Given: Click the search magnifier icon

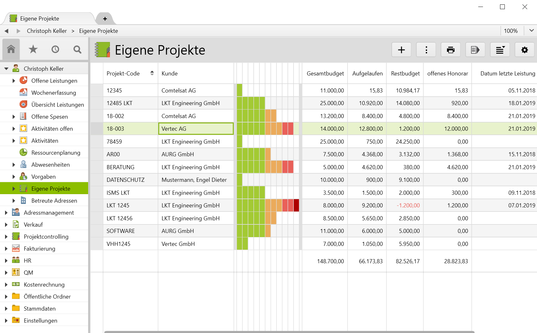Looking at the screenshot, I should 77,49.
